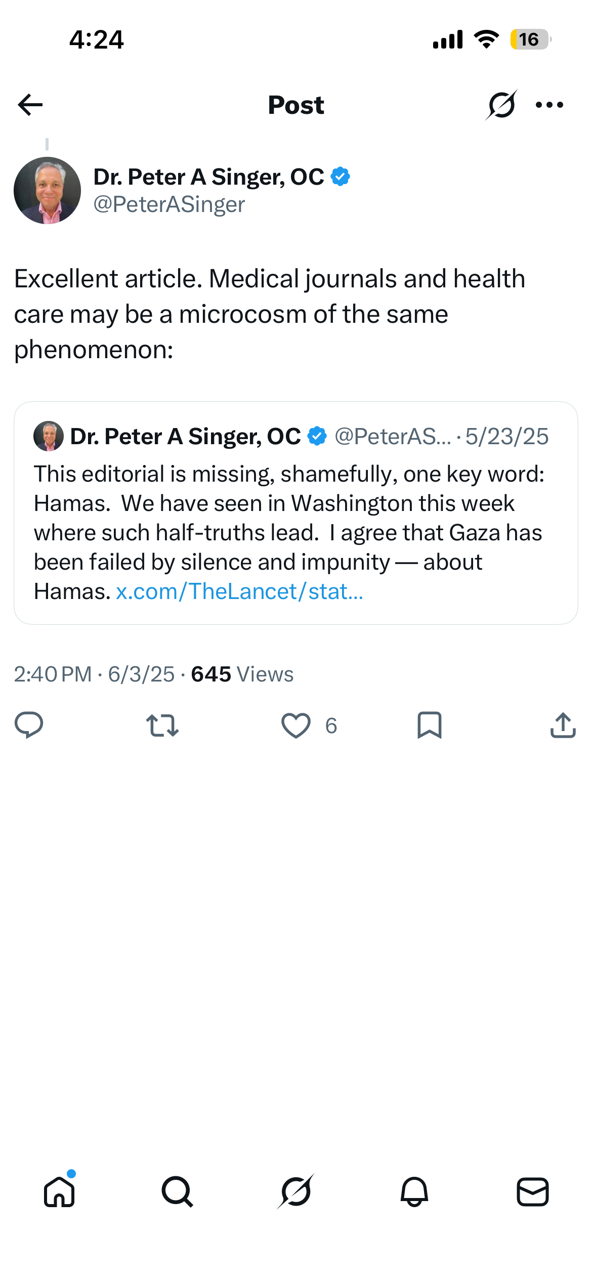Open the Notifications bell tab
The height and width of the screenshot is (1281, 592).
coord(414,1192)
